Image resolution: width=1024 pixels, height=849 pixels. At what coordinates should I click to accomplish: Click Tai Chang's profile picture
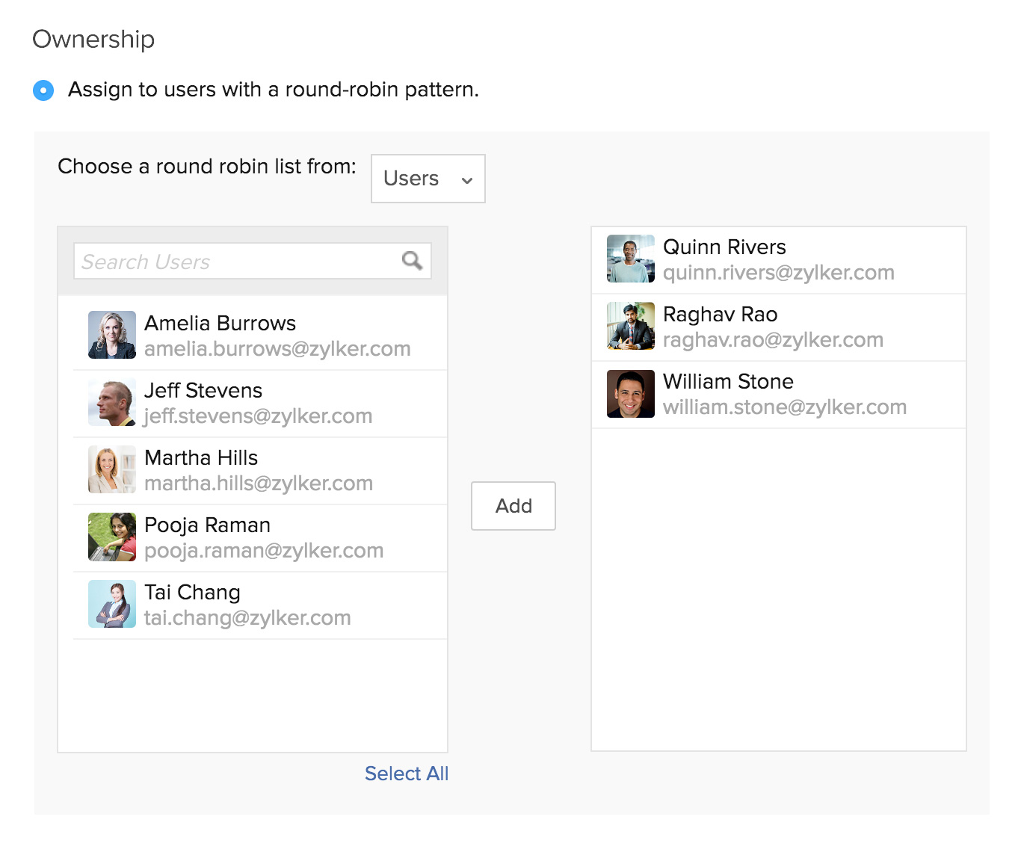(x=112, y=604)
